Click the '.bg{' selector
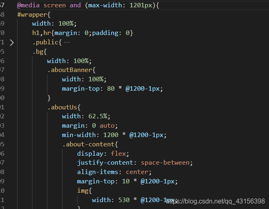269x209 pixels. (x=40, y=52)
